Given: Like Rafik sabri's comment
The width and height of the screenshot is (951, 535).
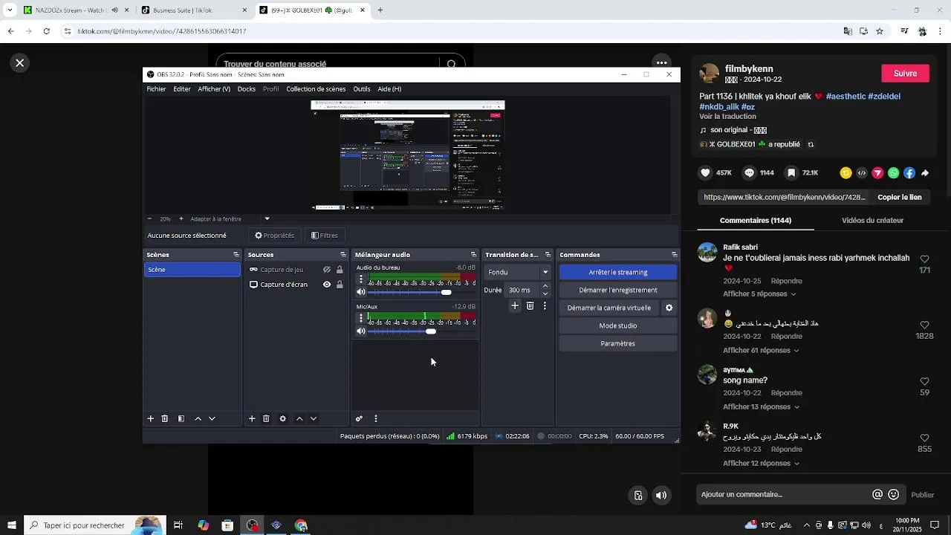Looking at the screenshot, I should tap(924, 259).
